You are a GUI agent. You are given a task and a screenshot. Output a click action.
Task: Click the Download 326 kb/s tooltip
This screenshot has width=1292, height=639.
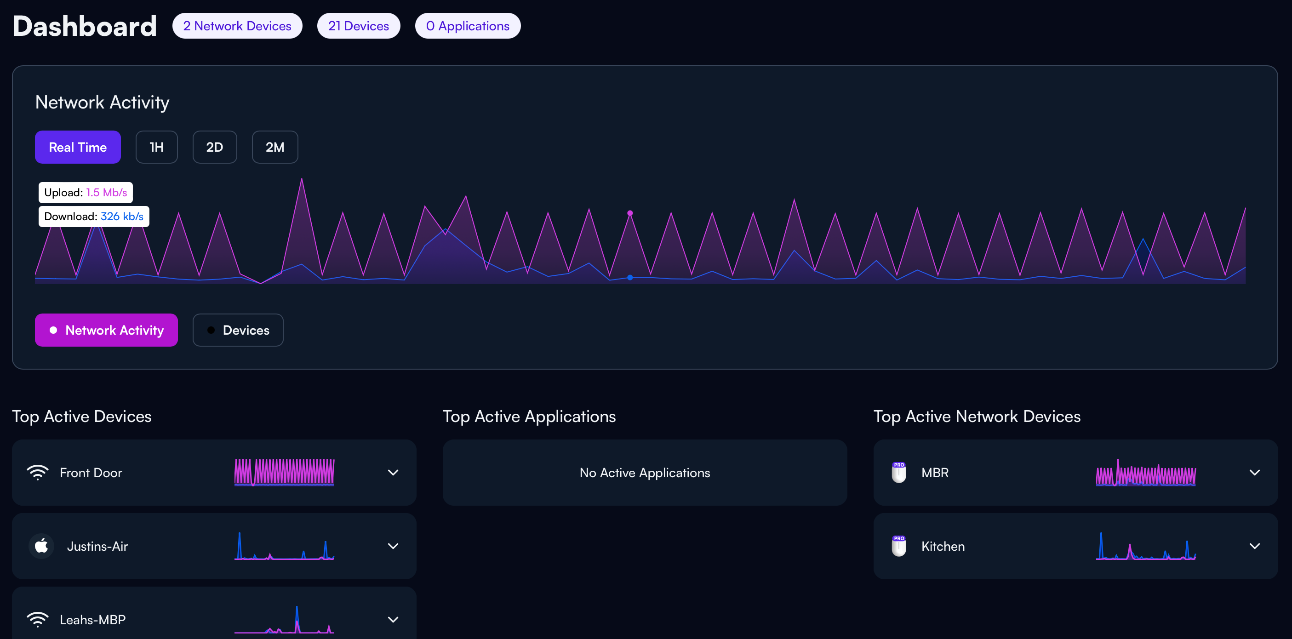(94, 216)
